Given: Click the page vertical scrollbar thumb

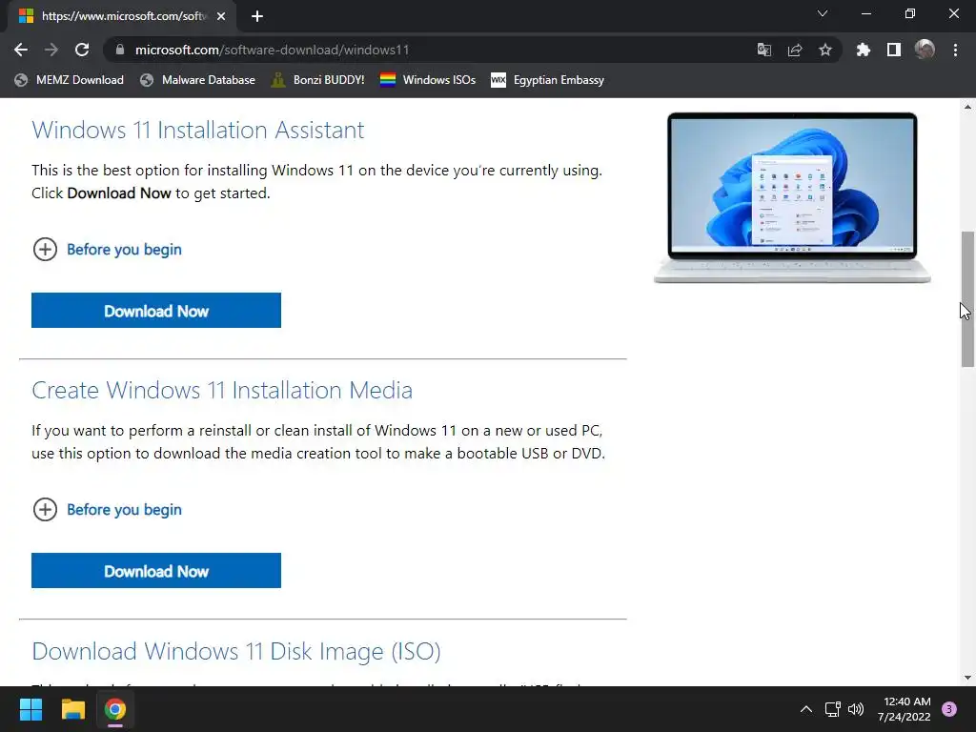Looking at the screenshot, I should point(967,298).
